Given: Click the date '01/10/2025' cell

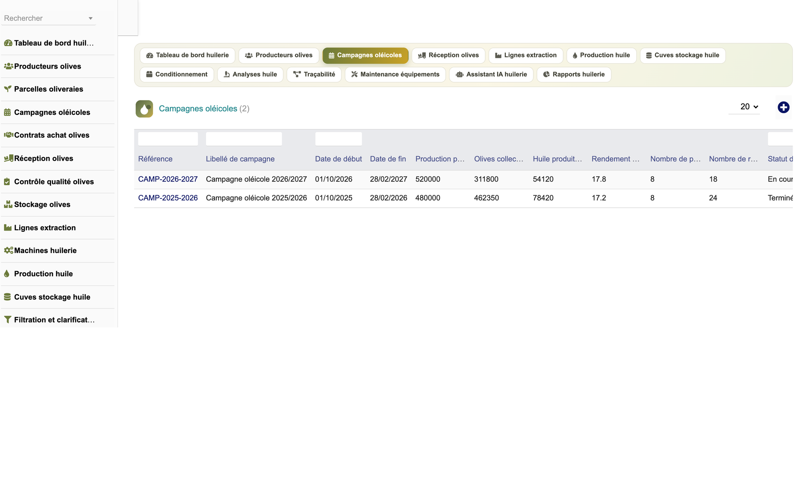Looking at the screenshot, I should [x=333, y=198].
